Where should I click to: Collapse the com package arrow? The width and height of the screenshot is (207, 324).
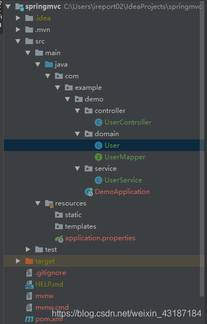point(48,76)
